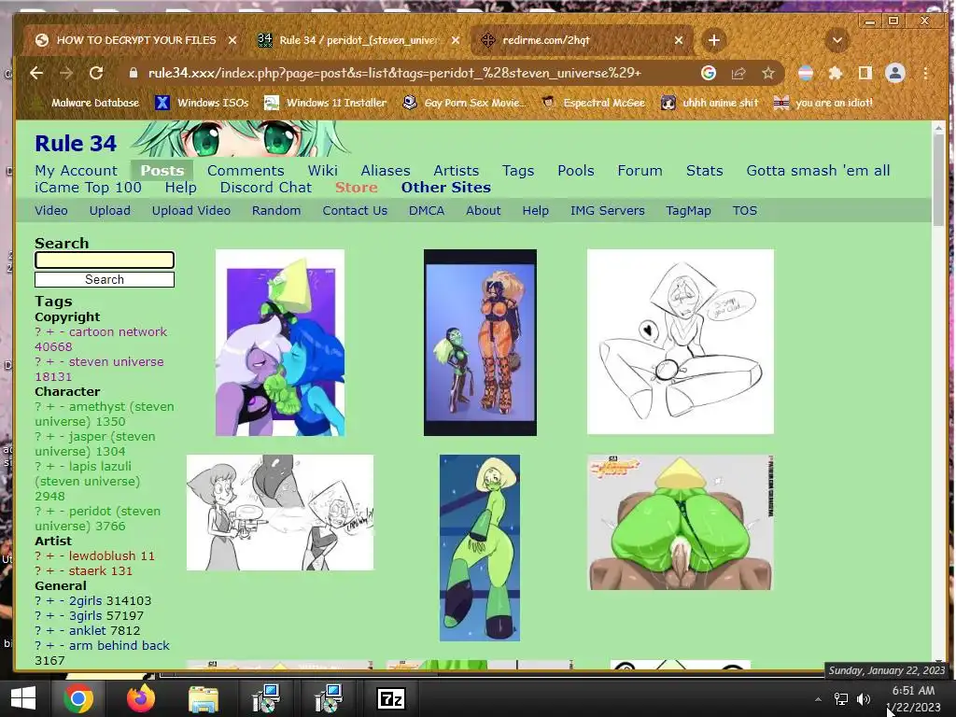Open the DMCA page

426,211
